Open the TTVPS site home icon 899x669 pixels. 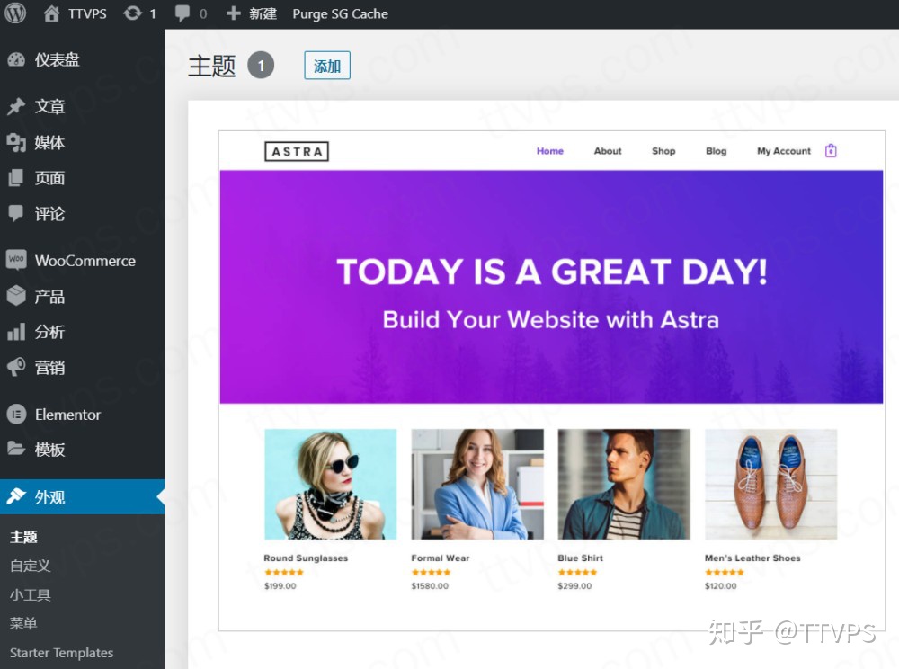pyautogui.click(x=51, y=13)
